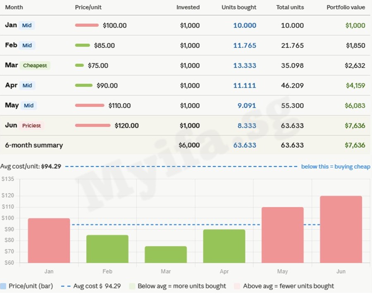
Task: Click the Mid badge beside May
Action: coord(29,106)
